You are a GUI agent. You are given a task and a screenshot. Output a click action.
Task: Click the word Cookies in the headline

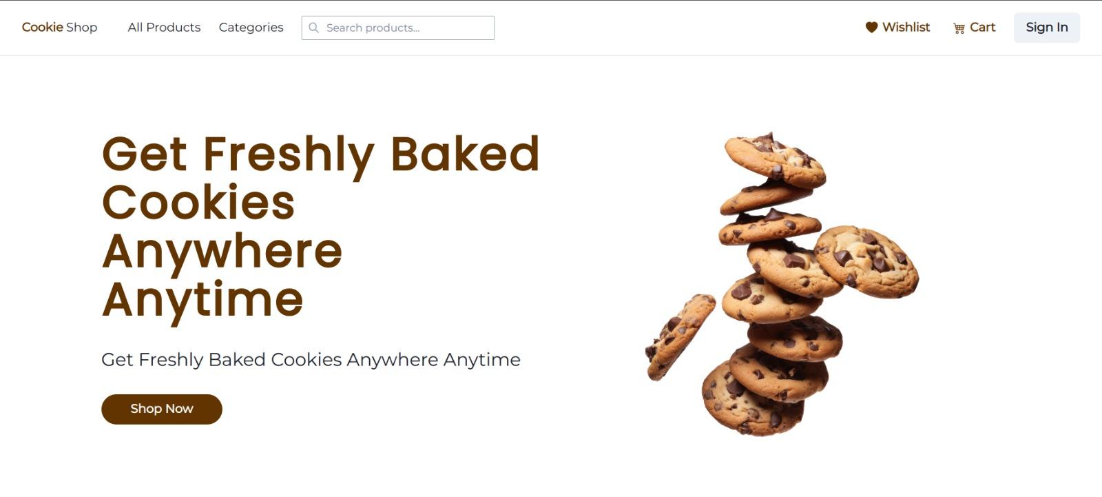pyautogui.click(x=198, y=203)
